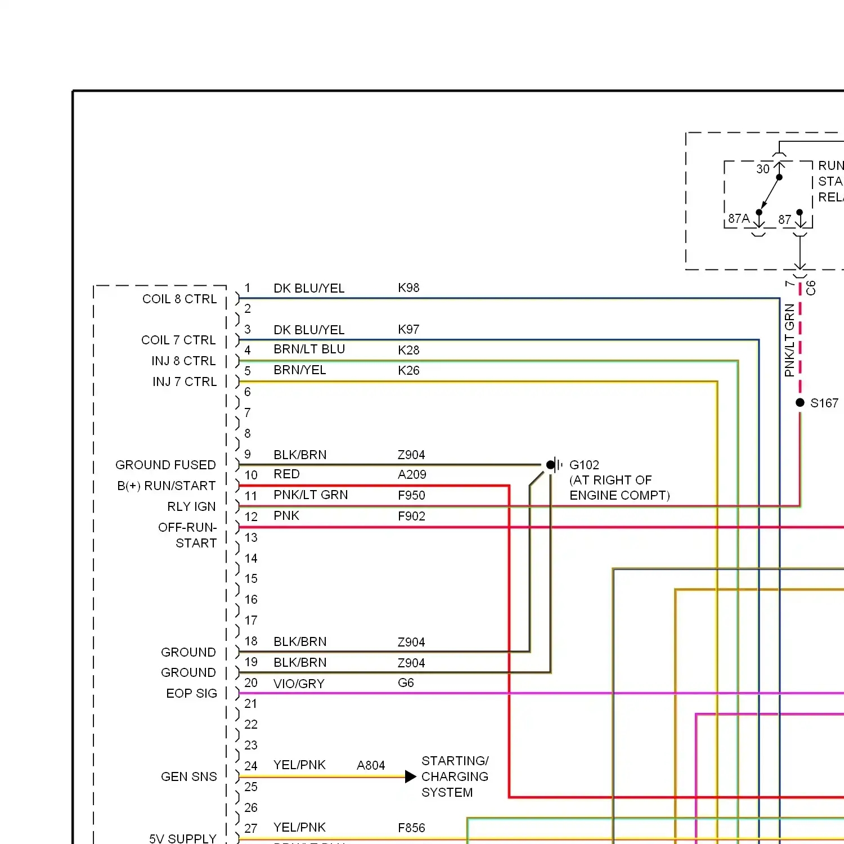The image size is (844, 844).
Task: Click the GROUND label at pin 19
Action: click(188, 672)
